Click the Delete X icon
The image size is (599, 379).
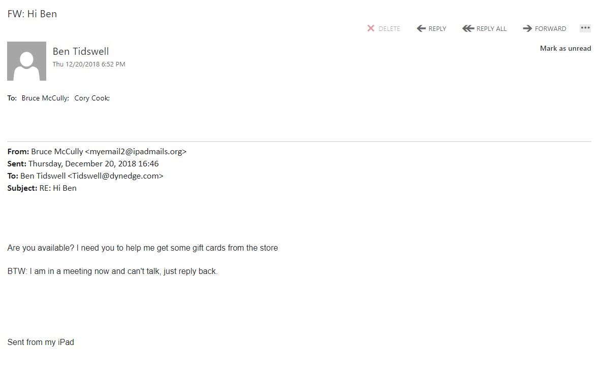tap(371, 28)
